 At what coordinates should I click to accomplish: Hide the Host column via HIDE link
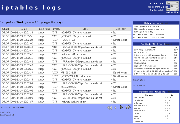(x=47, y=29)
